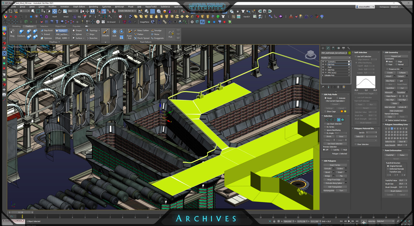
Task: Select the Flatten brush
Action: [x=139, y=34]
